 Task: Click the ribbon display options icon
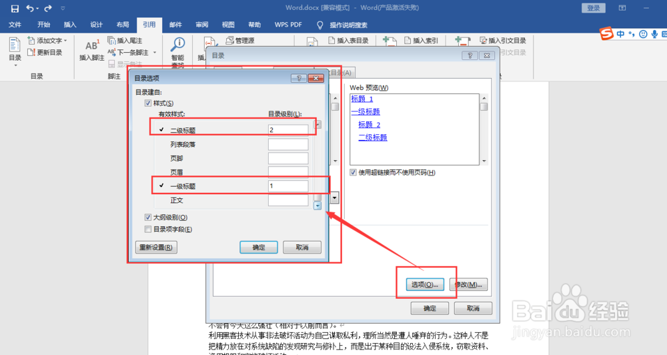622,8
